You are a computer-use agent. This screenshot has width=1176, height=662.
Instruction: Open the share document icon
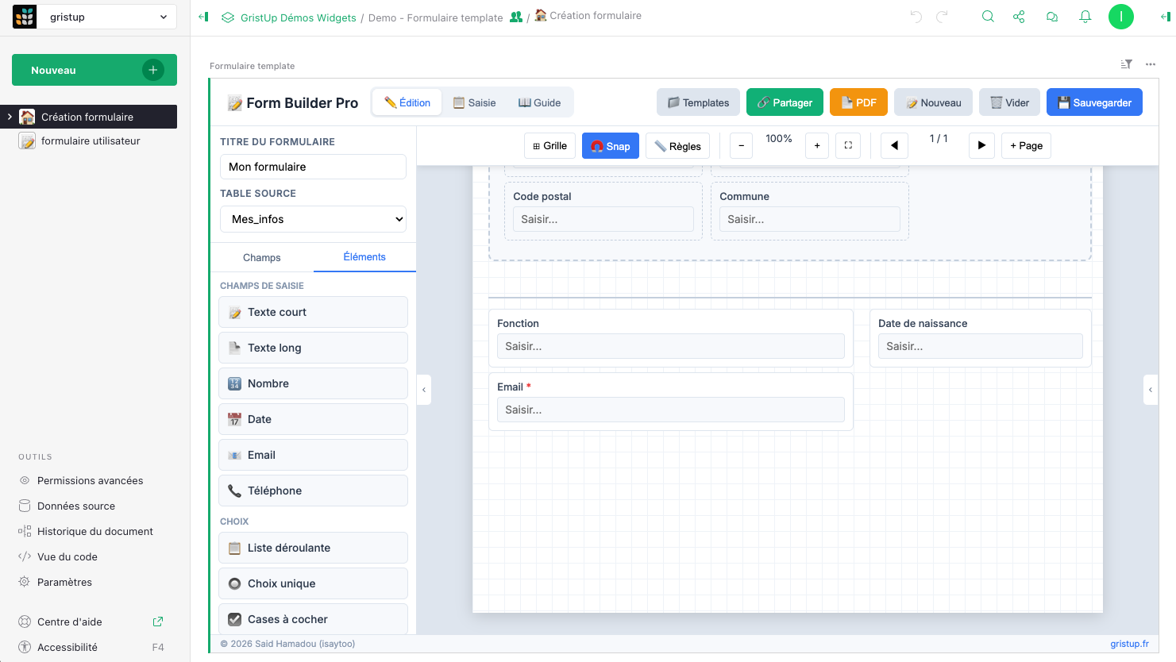click(1019, 17)
